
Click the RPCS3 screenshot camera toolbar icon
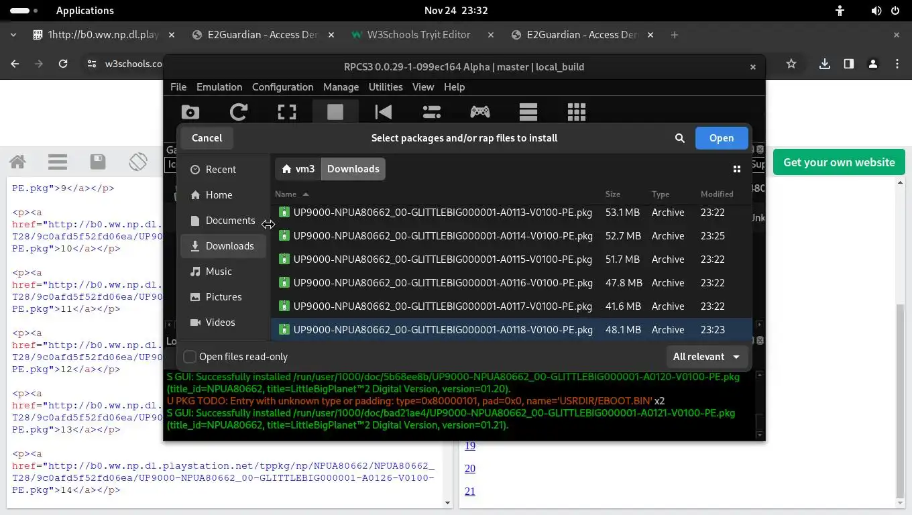pos(190,112)
